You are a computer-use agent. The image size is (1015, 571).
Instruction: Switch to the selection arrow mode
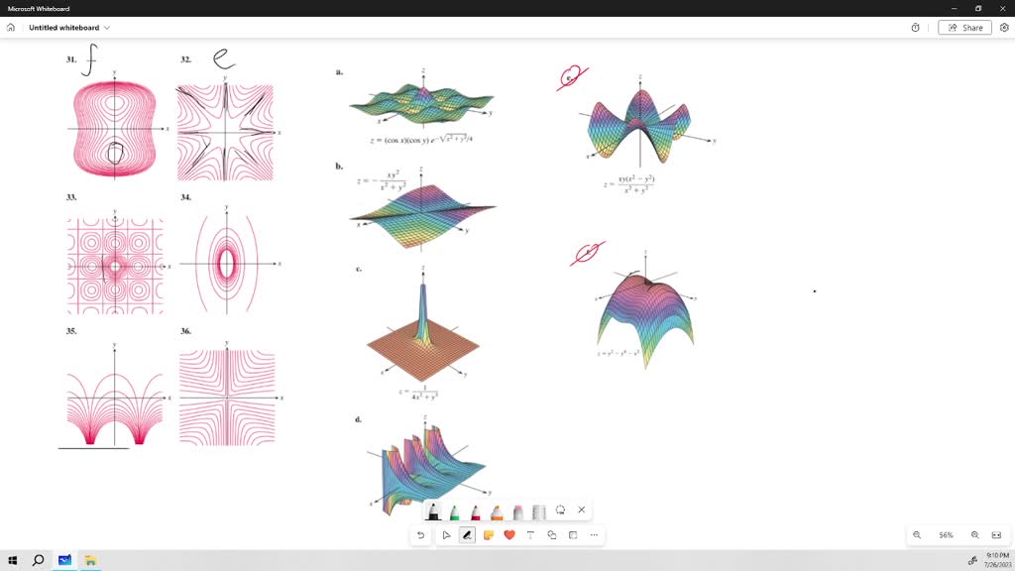(x=446, y=534)
